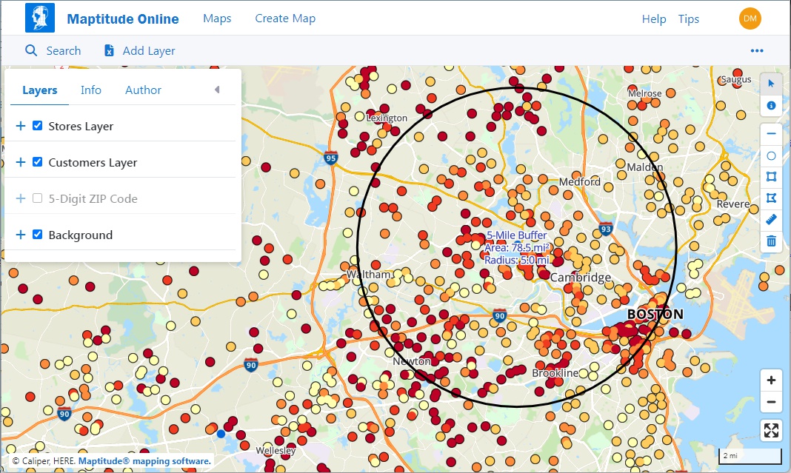Select the rectangle drawing tool
The height and width of the screenshot is (473, 791).
point(771,177)
